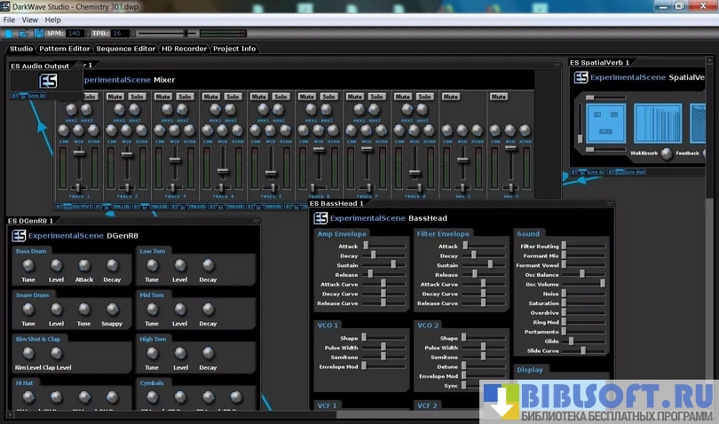This screenshot has height=424, width=719.
Task: Click the Open Project folder icon
Action: [x=24, y=33]
